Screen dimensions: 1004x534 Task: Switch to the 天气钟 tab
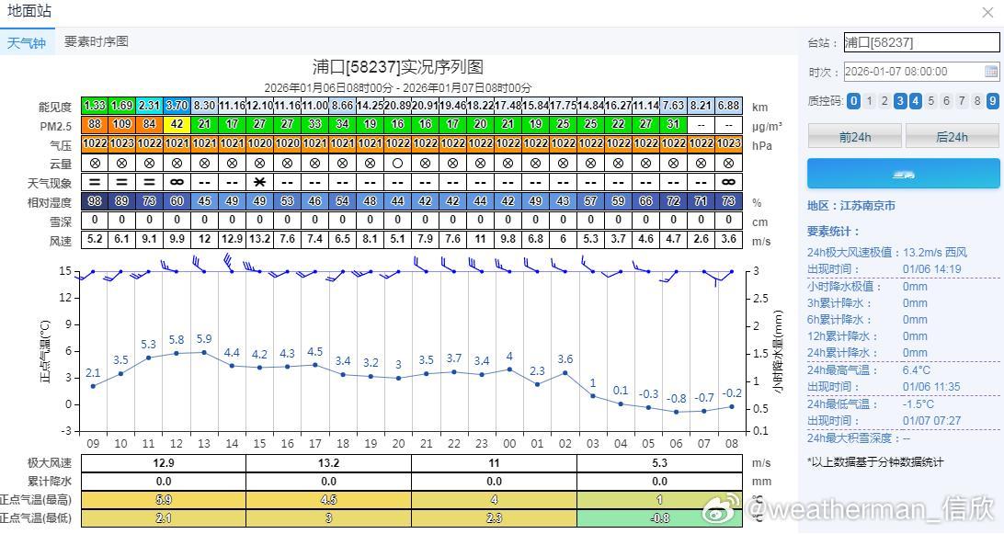tap(27, 42)
